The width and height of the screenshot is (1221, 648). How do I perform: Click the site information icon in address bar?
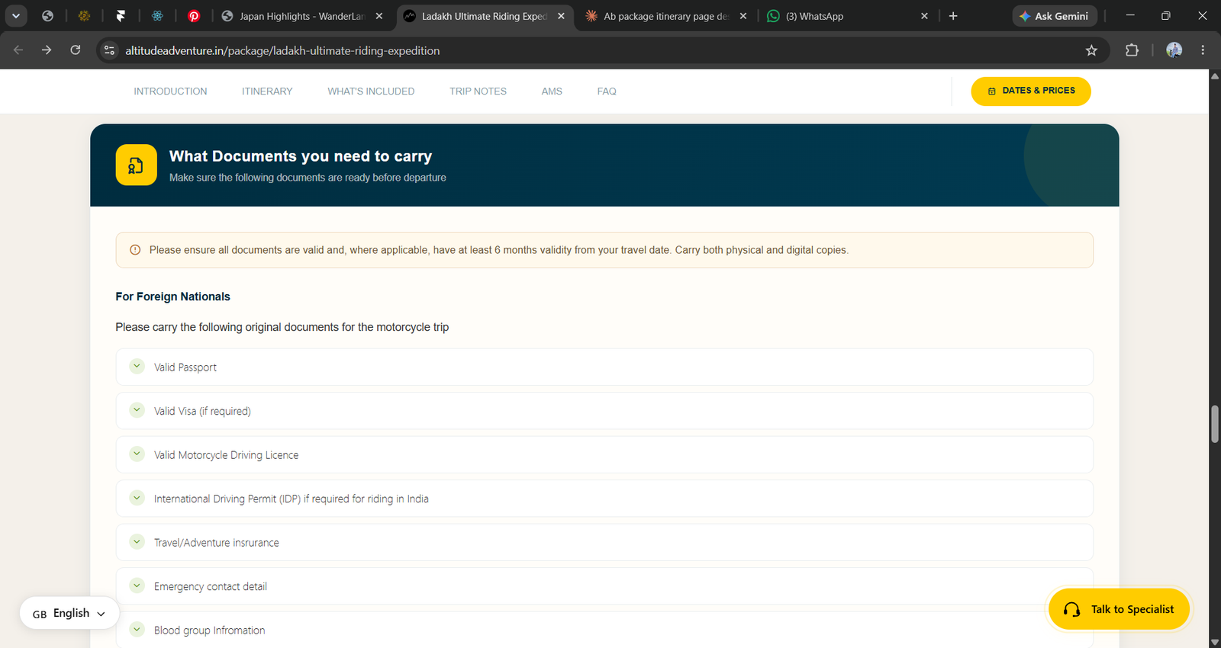tap(109, 50)
